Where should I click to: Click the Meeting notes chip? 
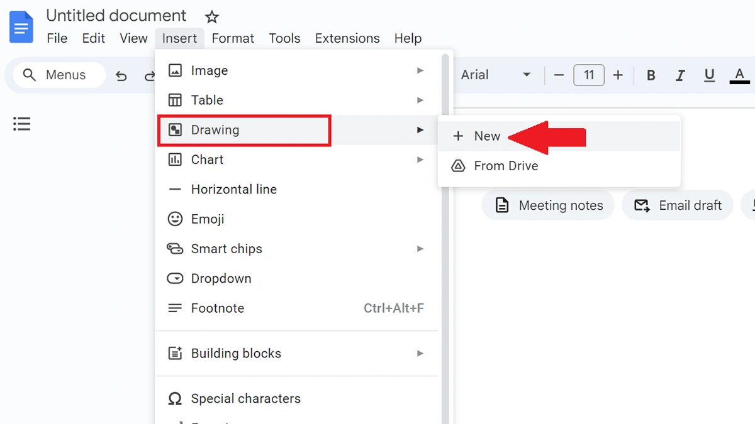pyautogui.click(x=548, y=205)
